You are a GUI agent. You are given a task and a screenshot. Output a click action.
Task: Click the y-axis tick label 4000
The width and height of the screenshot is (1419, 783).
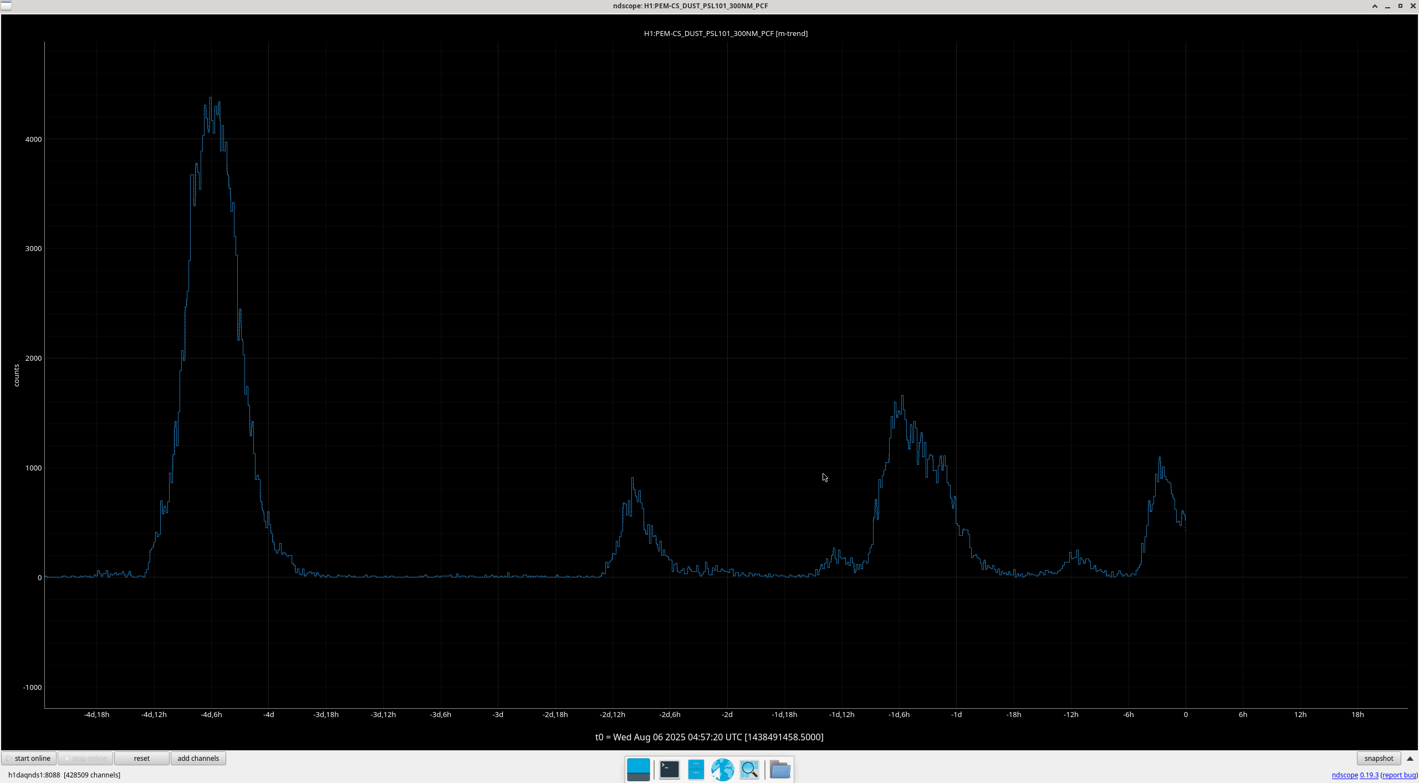33,139
